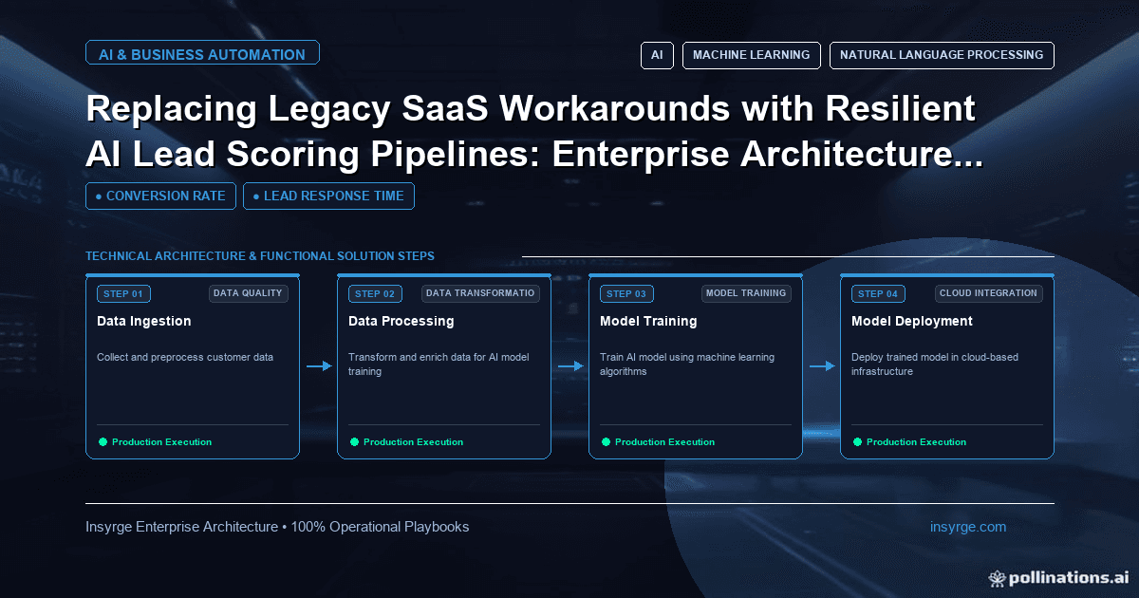Click Production Execution text in Model Training card
1139x598 pixels.
click(x=664, y=442)
